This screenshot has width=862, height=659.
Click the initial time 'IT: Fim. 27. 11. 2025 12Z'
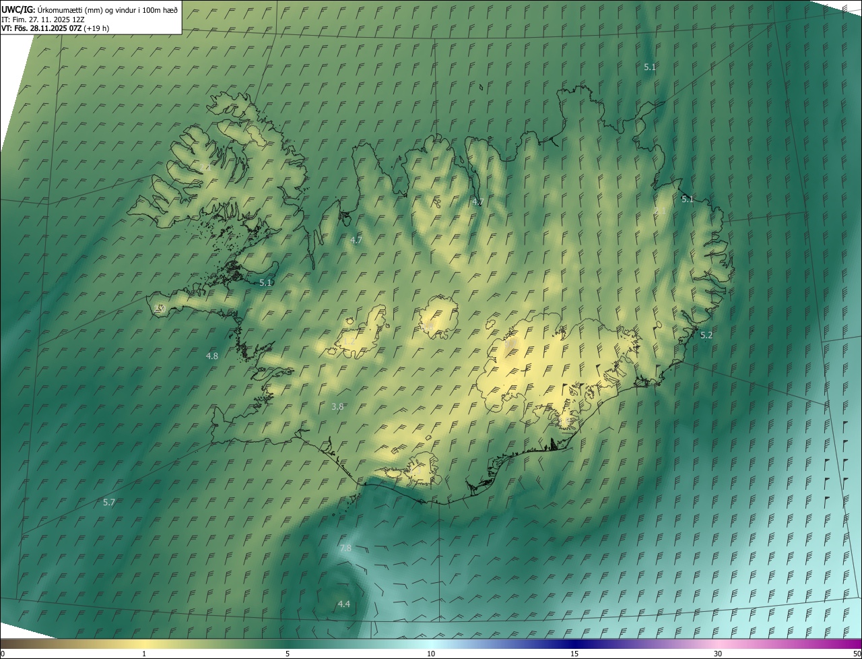pos(43,19)
